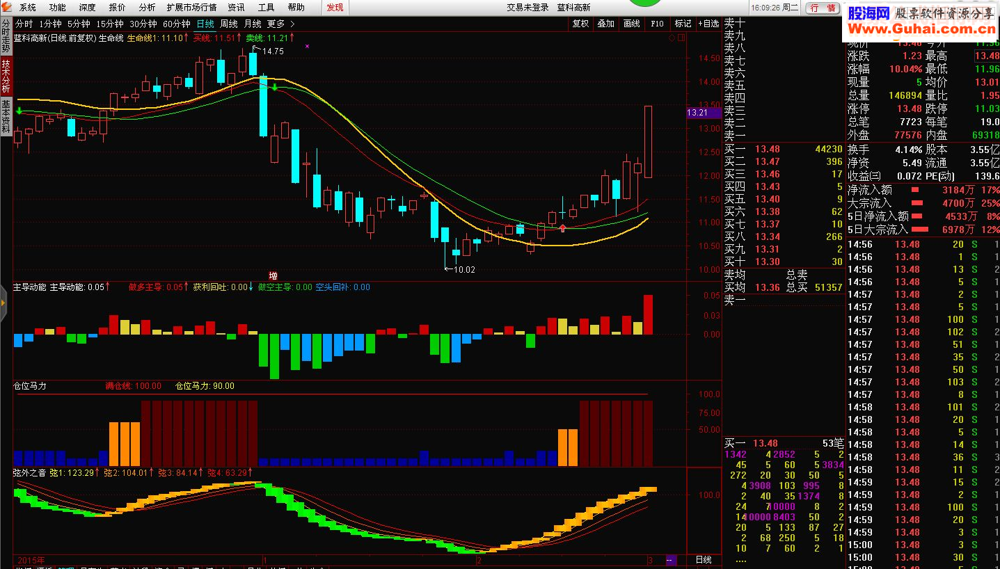Click the 标记 mark button

pyautogui.click(x=683, y=24)
